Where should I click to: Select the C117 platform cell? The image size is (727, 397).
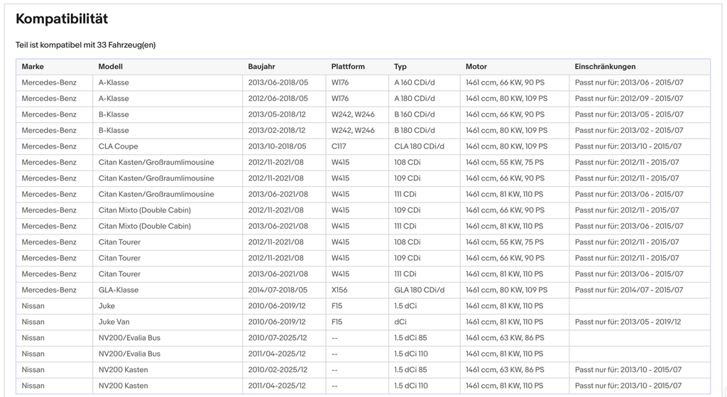coord(357,146)
